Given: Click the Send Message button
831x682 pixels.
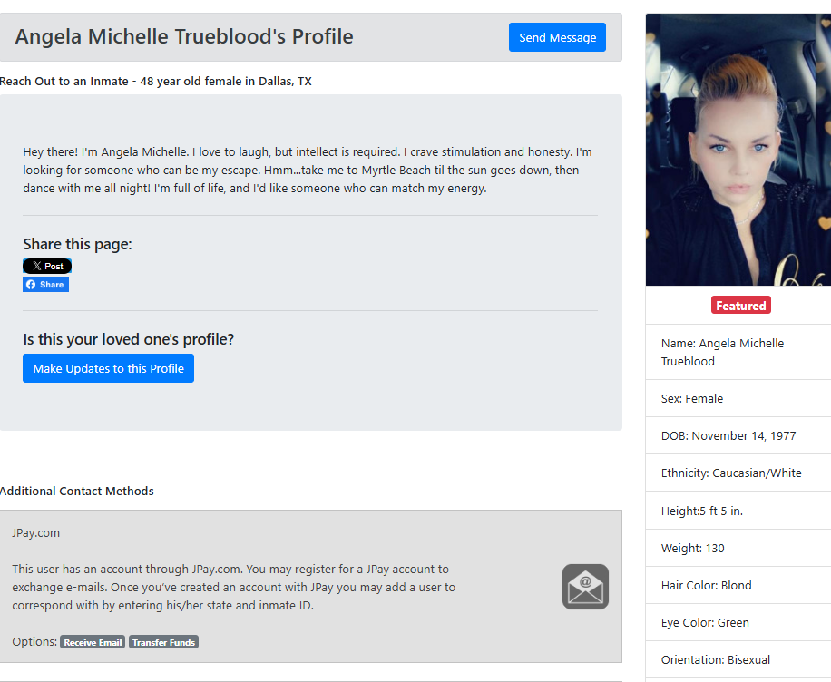Looking at the screenshot, I should click(x=557, y=37).
